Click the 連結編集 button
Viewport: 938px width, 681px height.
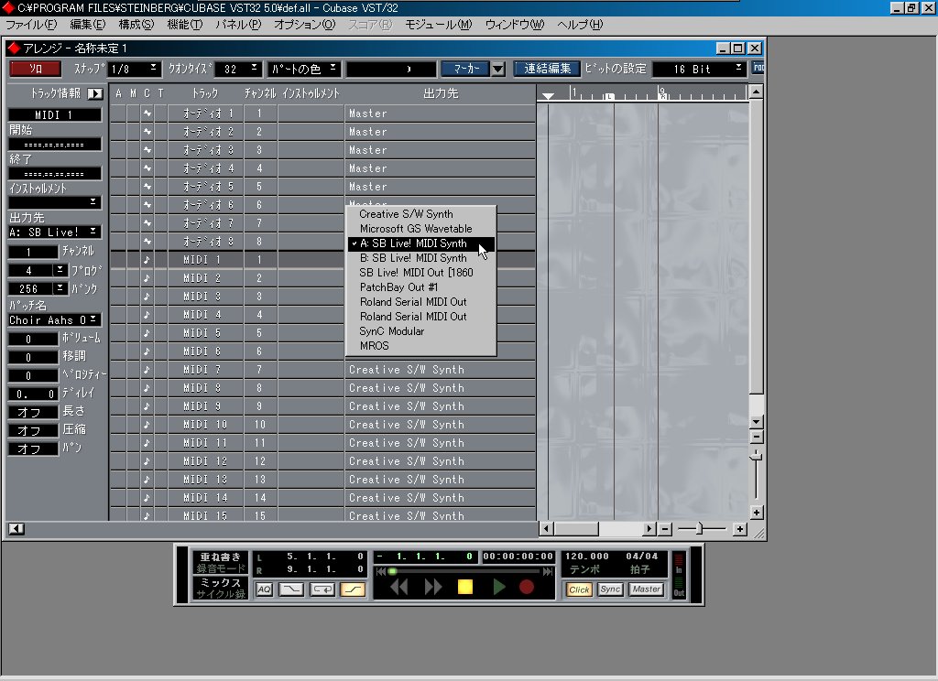coord(548,69)
